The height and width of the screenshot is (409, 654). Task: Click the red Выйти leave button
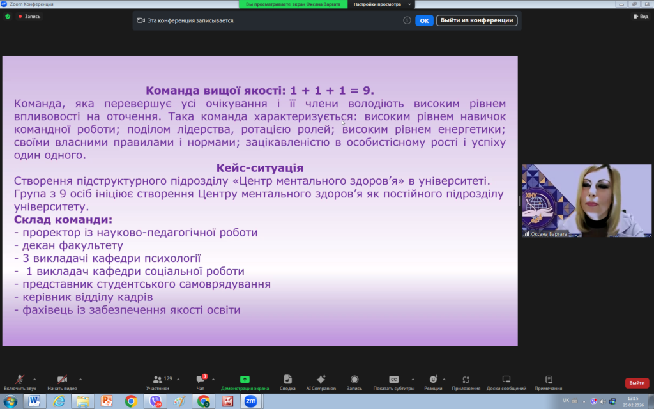click(636, 383)
